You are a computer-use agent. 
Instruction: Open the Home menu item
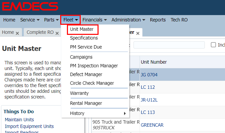pos(9,20)
